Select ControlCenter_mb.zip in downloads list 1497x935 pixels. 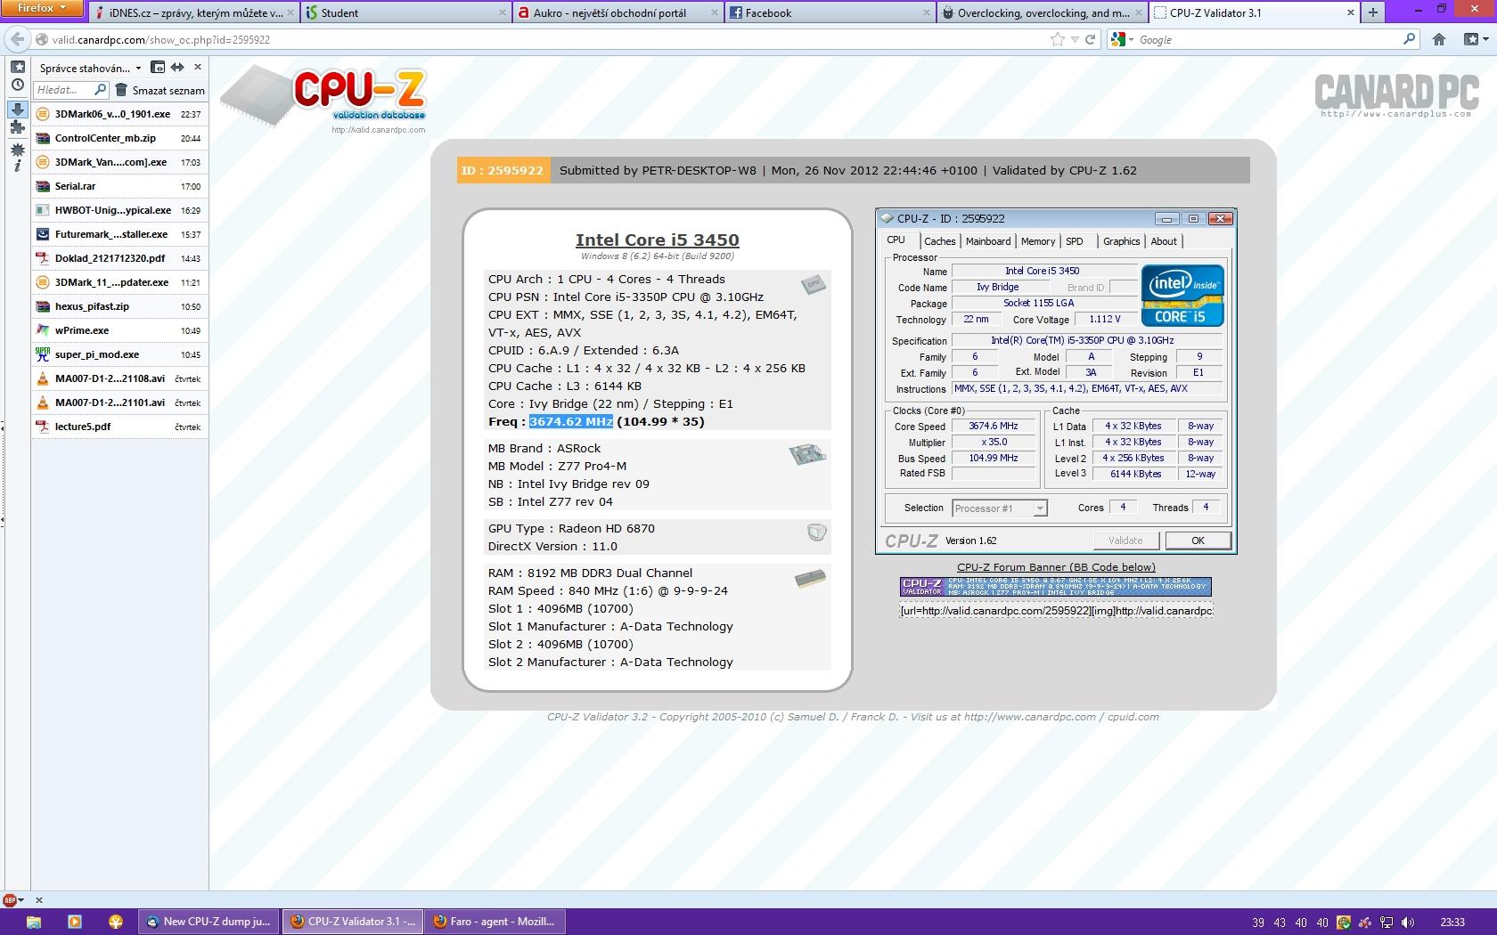click(x=119, y=138)
